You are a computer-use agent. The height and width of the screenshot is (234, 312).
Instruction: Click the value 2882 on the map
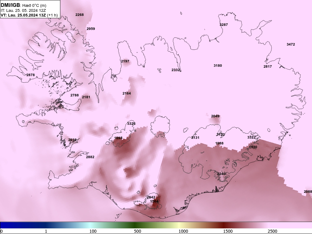click(x=90, y=157)
